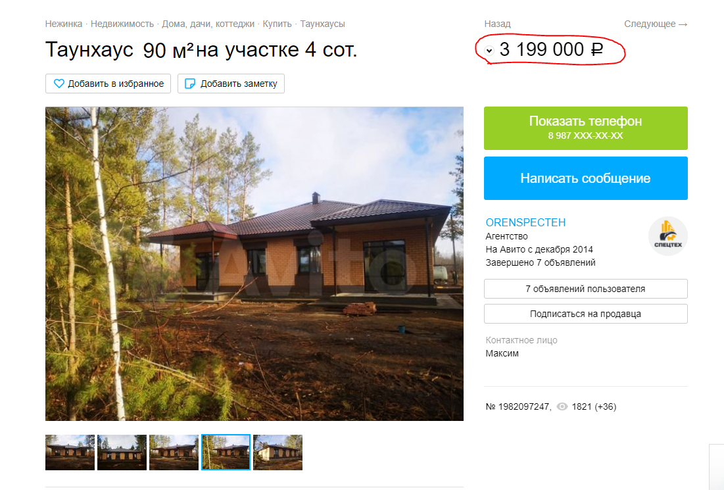Select the last photo thumbnail

click(x=278, y=453)
